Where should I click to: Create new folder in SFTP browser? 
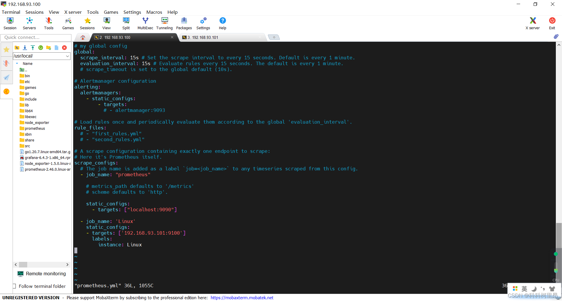pyautogui.click(x=49, y=48)
